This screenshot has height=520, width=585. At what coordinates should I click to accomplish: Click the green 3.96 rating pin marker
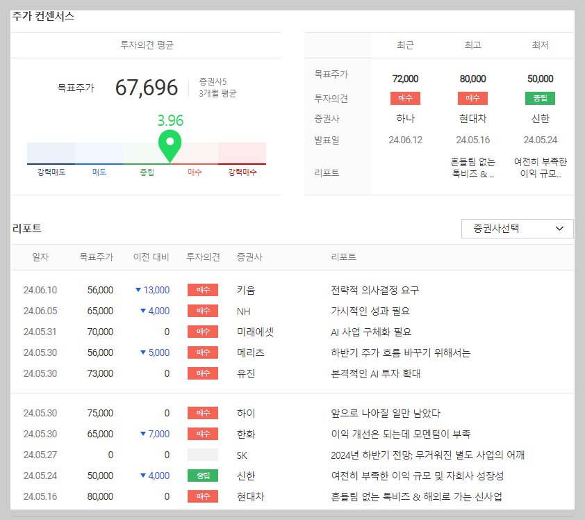coord(170,145)
